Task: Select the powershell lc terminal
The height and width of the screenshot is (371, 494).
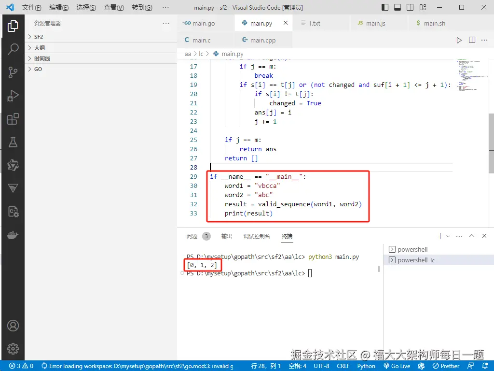Action: coord(438,260)
